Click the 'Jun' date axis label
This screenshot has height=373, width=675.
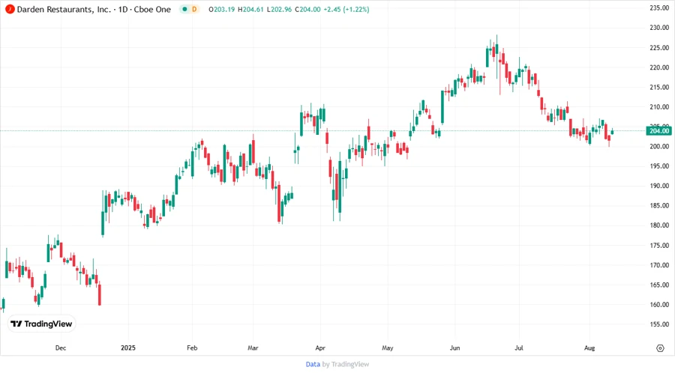click(454, 348)
